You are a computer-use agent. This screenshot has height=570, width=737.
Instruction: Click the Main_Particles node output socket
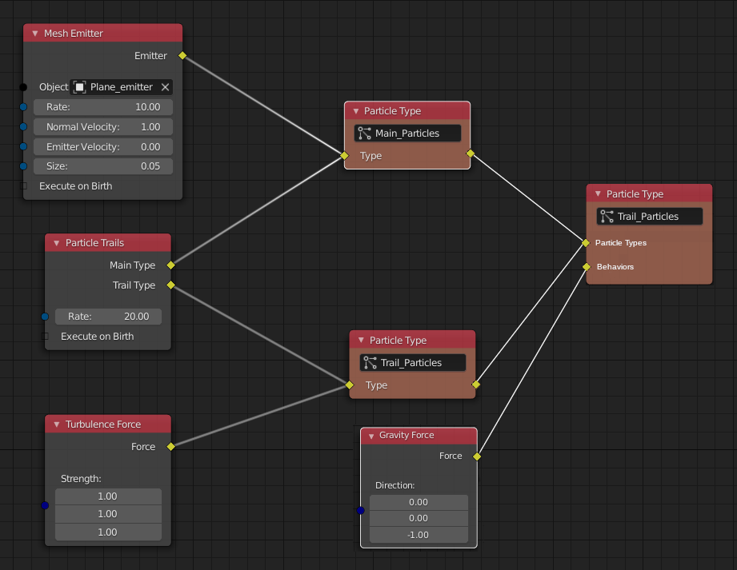[x=471, y=153]
